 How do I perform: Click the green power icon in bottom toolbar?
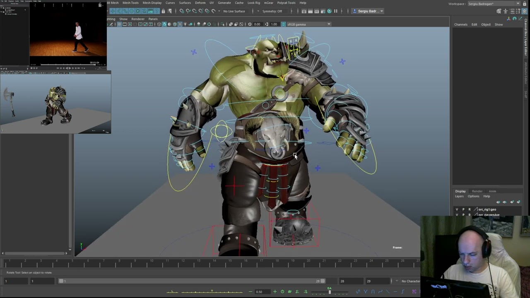click(x=282, y=292)
